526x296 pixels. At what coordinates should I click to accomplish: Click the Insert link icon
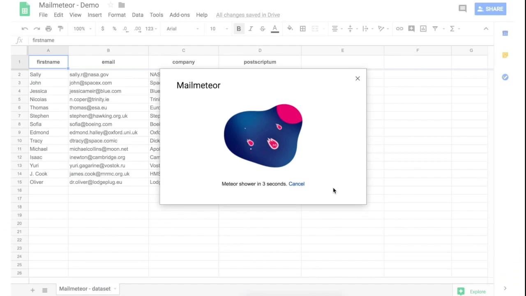pos(399,29)
